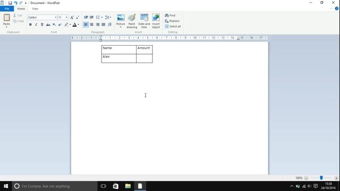Align text to the right
Image resolution: width=340 pixels, height=191 pixels.
coord(98,25)
